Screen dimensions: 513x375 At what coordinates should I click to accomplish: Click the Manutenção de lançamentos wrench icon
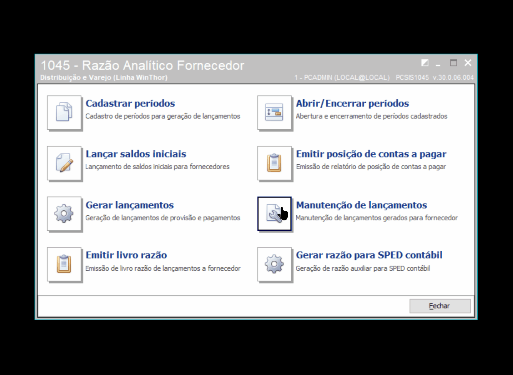pyautogui.click(x=274, y=214)
